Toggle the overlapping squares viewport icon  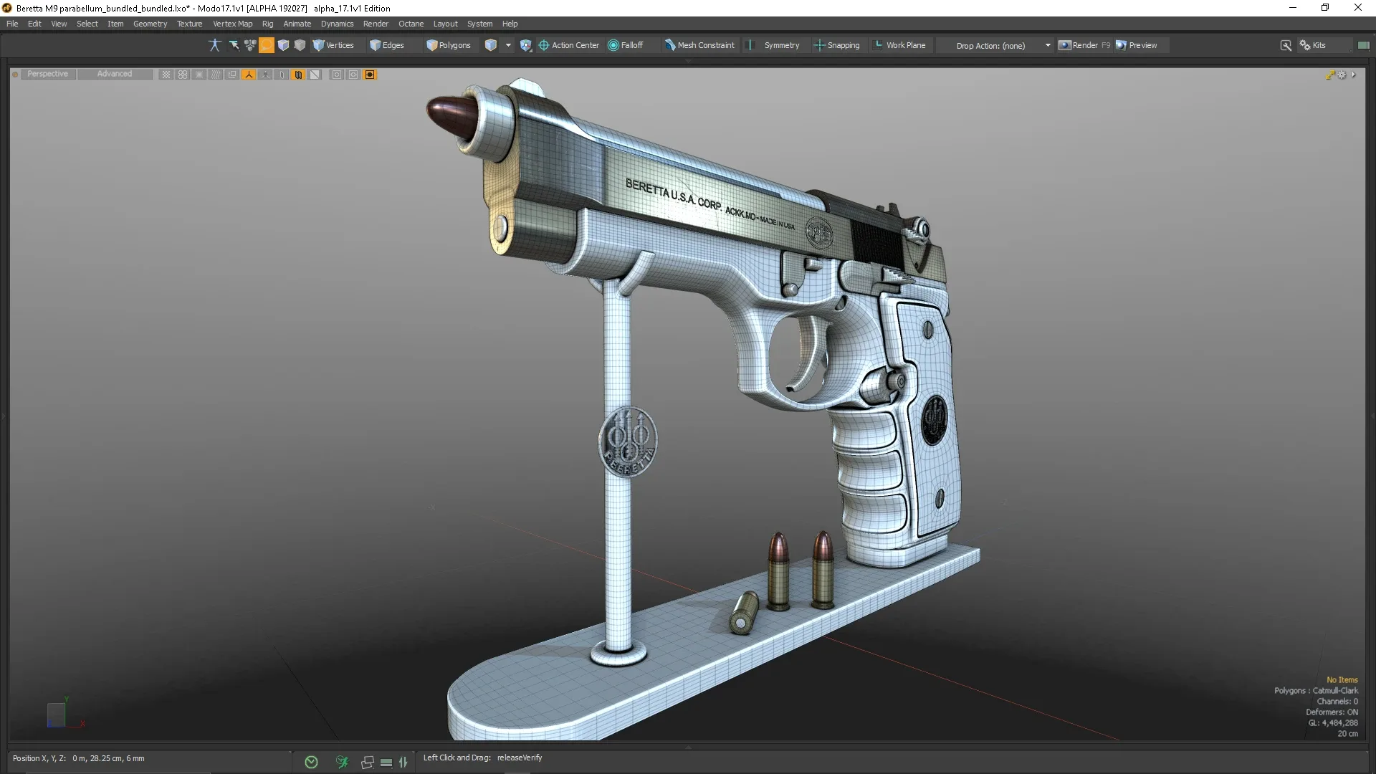click(232, 75)
